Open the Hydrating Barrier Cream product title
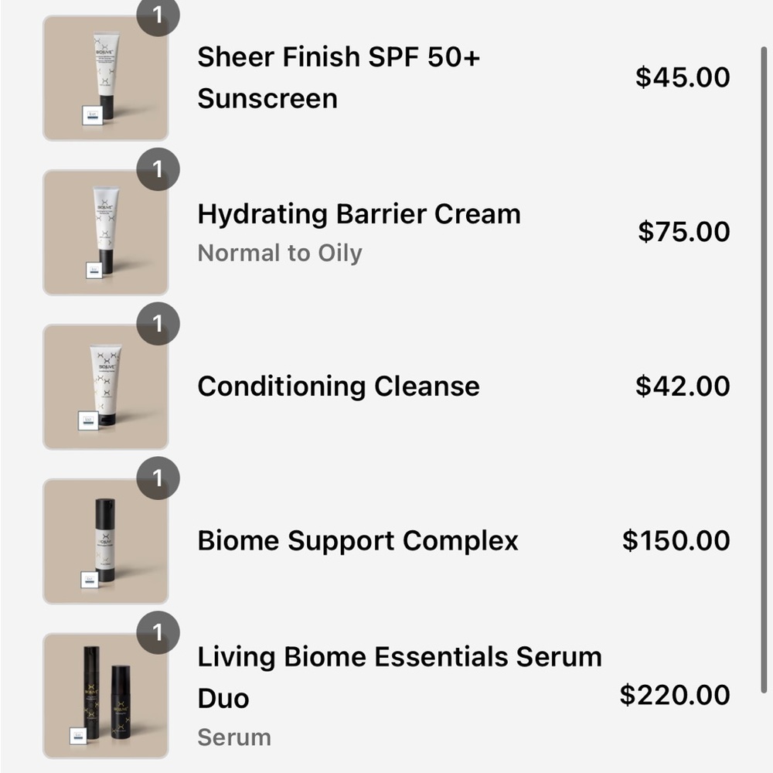The width and height of the screenshot is (773, 773). (359, 214)
